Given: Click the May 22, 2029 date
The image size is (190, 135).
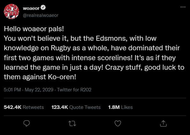Looking at the screenshot, I should coord(39,90).
